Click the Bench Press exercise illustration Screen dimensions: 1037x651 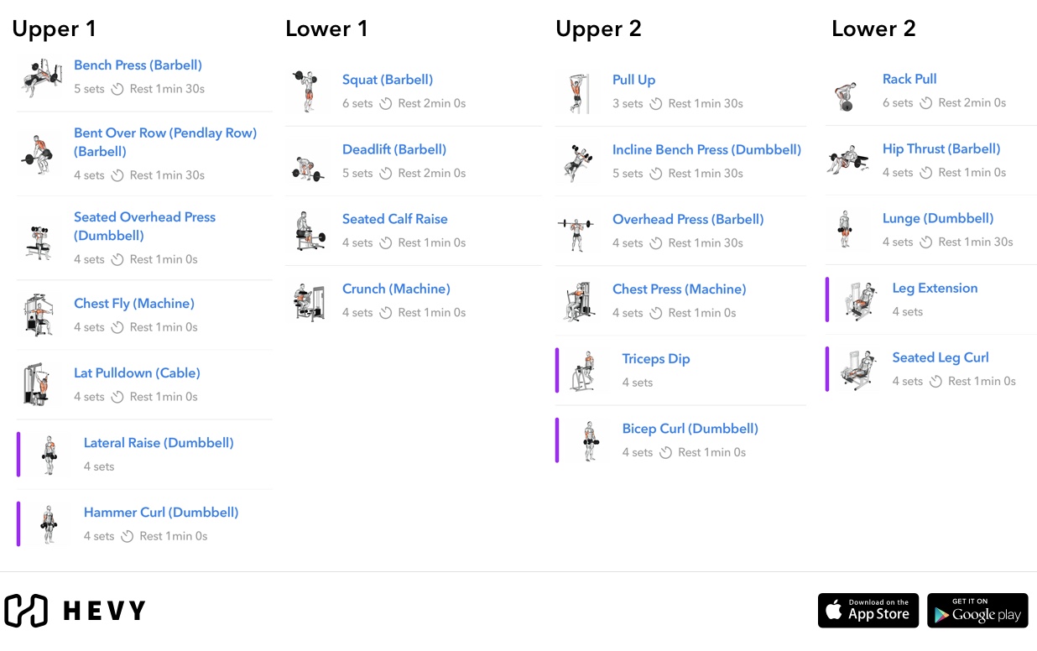41,77
